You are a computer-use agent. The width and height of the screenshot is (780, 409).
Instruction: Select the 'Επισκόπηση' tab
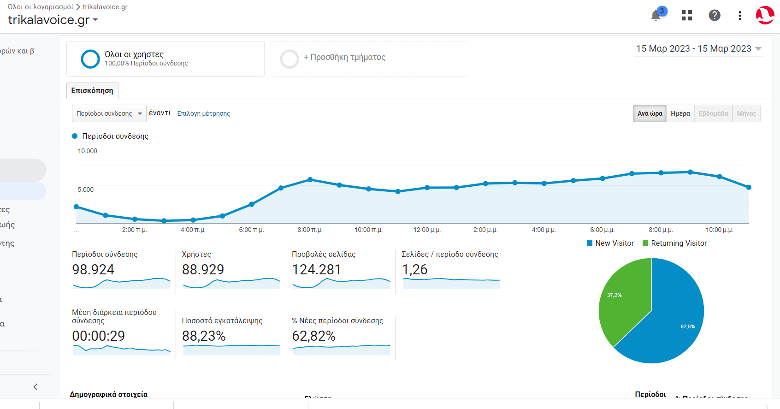click(92, 91)
